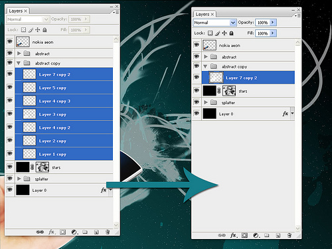This screenshot has height=249, width=332.
Task: Hide Layer 5 copy in left panel
Action: click(10, 87)
